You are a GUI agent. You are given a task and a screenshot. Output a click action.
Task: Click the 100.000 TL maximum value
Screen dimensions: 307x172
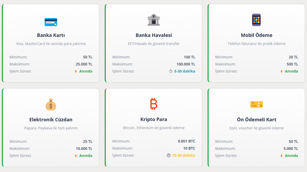click(186, 64)
